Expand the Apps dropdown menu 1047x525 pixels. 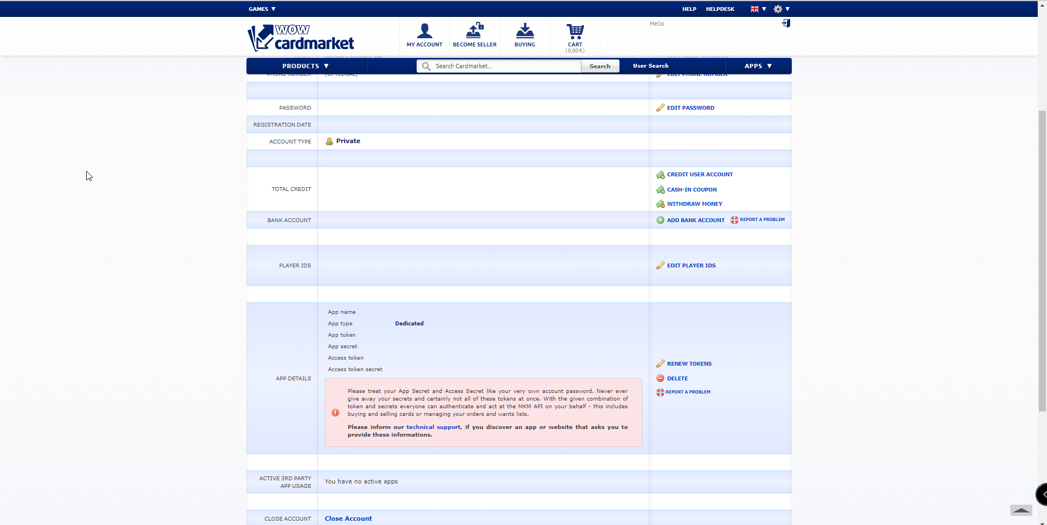tap(759, 66)
